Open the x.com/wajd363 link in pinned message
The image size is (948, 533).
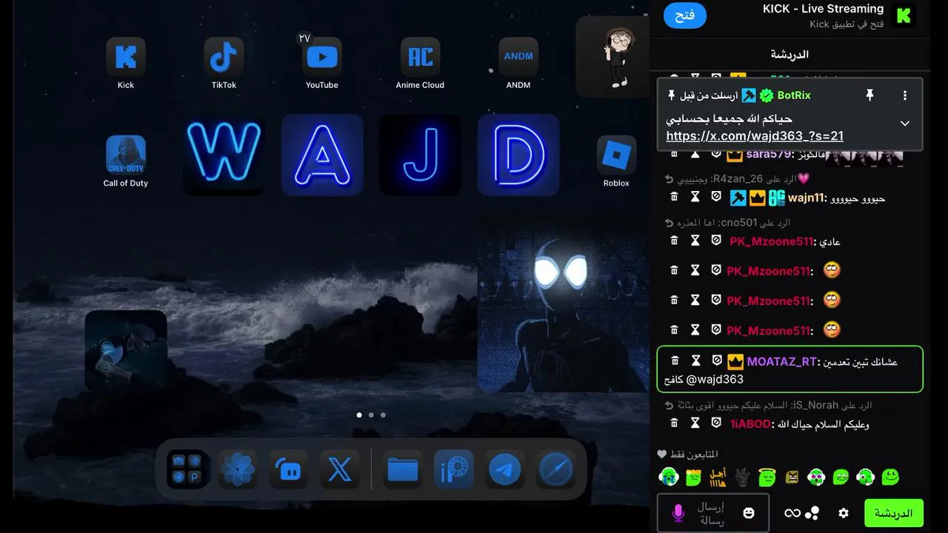click(755, 135)
